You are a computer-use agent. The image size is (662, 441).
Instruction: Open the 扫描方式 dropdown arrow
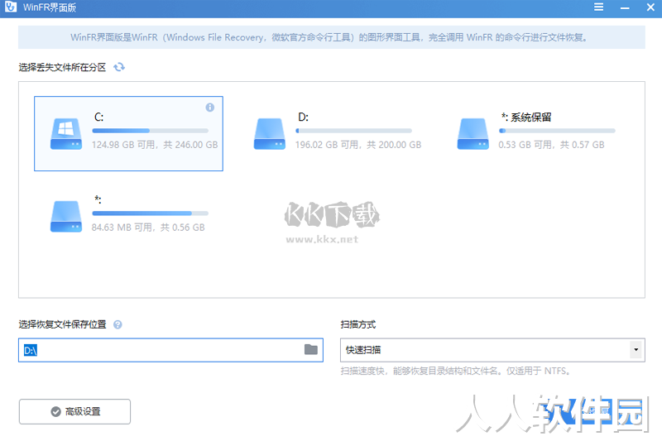(x=636, y=350)
